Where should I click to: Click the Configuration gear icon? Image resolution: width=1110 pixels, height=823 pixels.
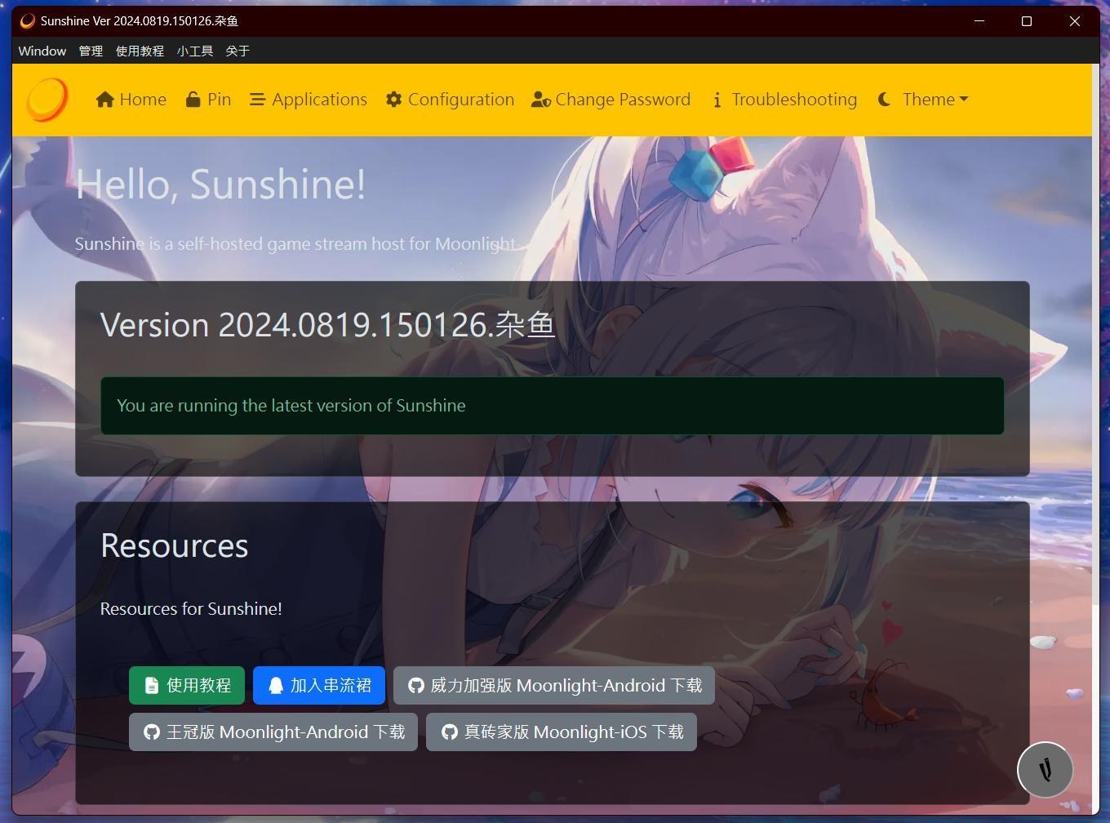(394, 99)
